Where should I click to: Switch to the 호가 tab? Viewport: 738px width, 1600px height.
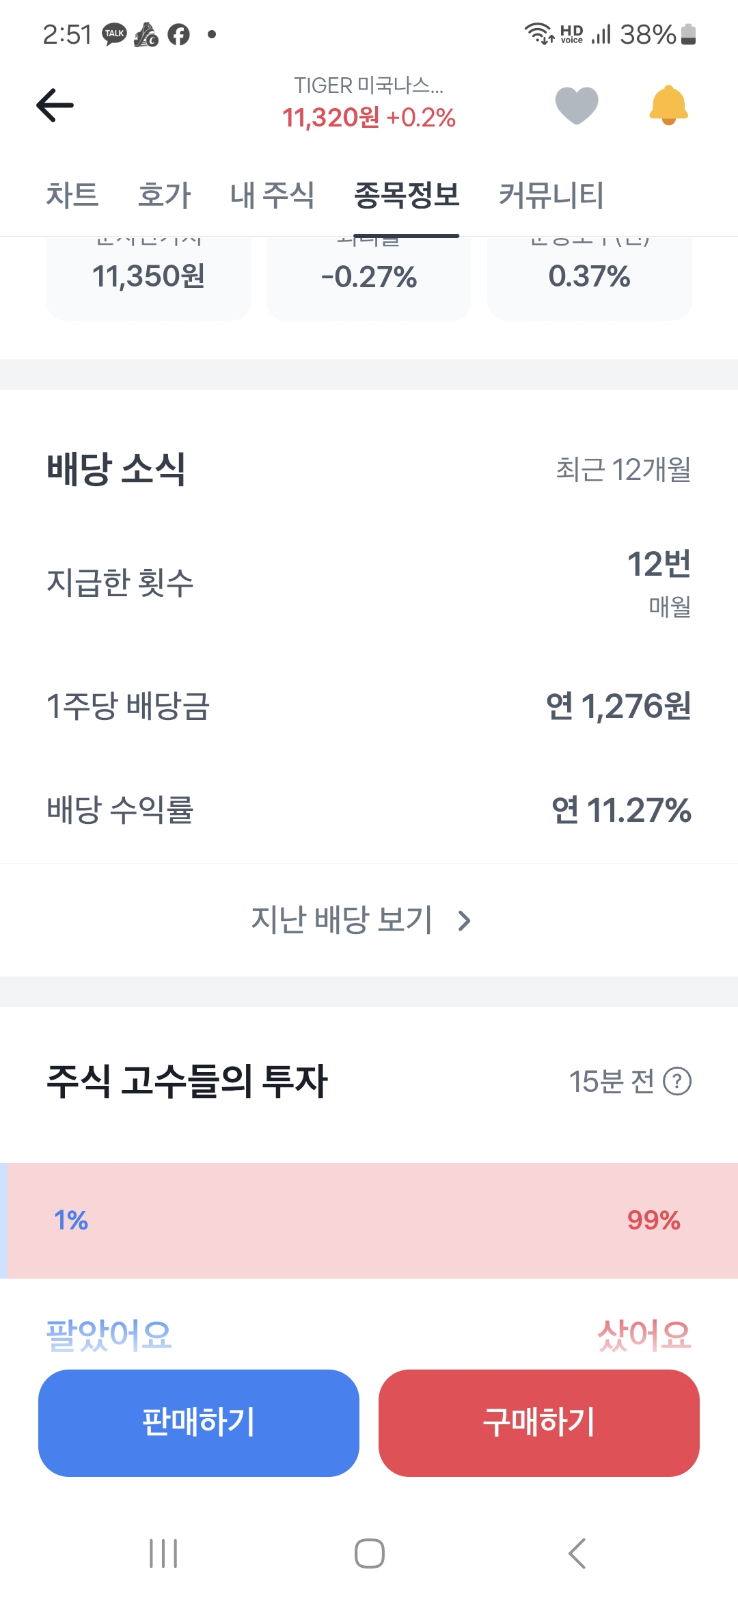pyautogui.click(x=164, y=196)
